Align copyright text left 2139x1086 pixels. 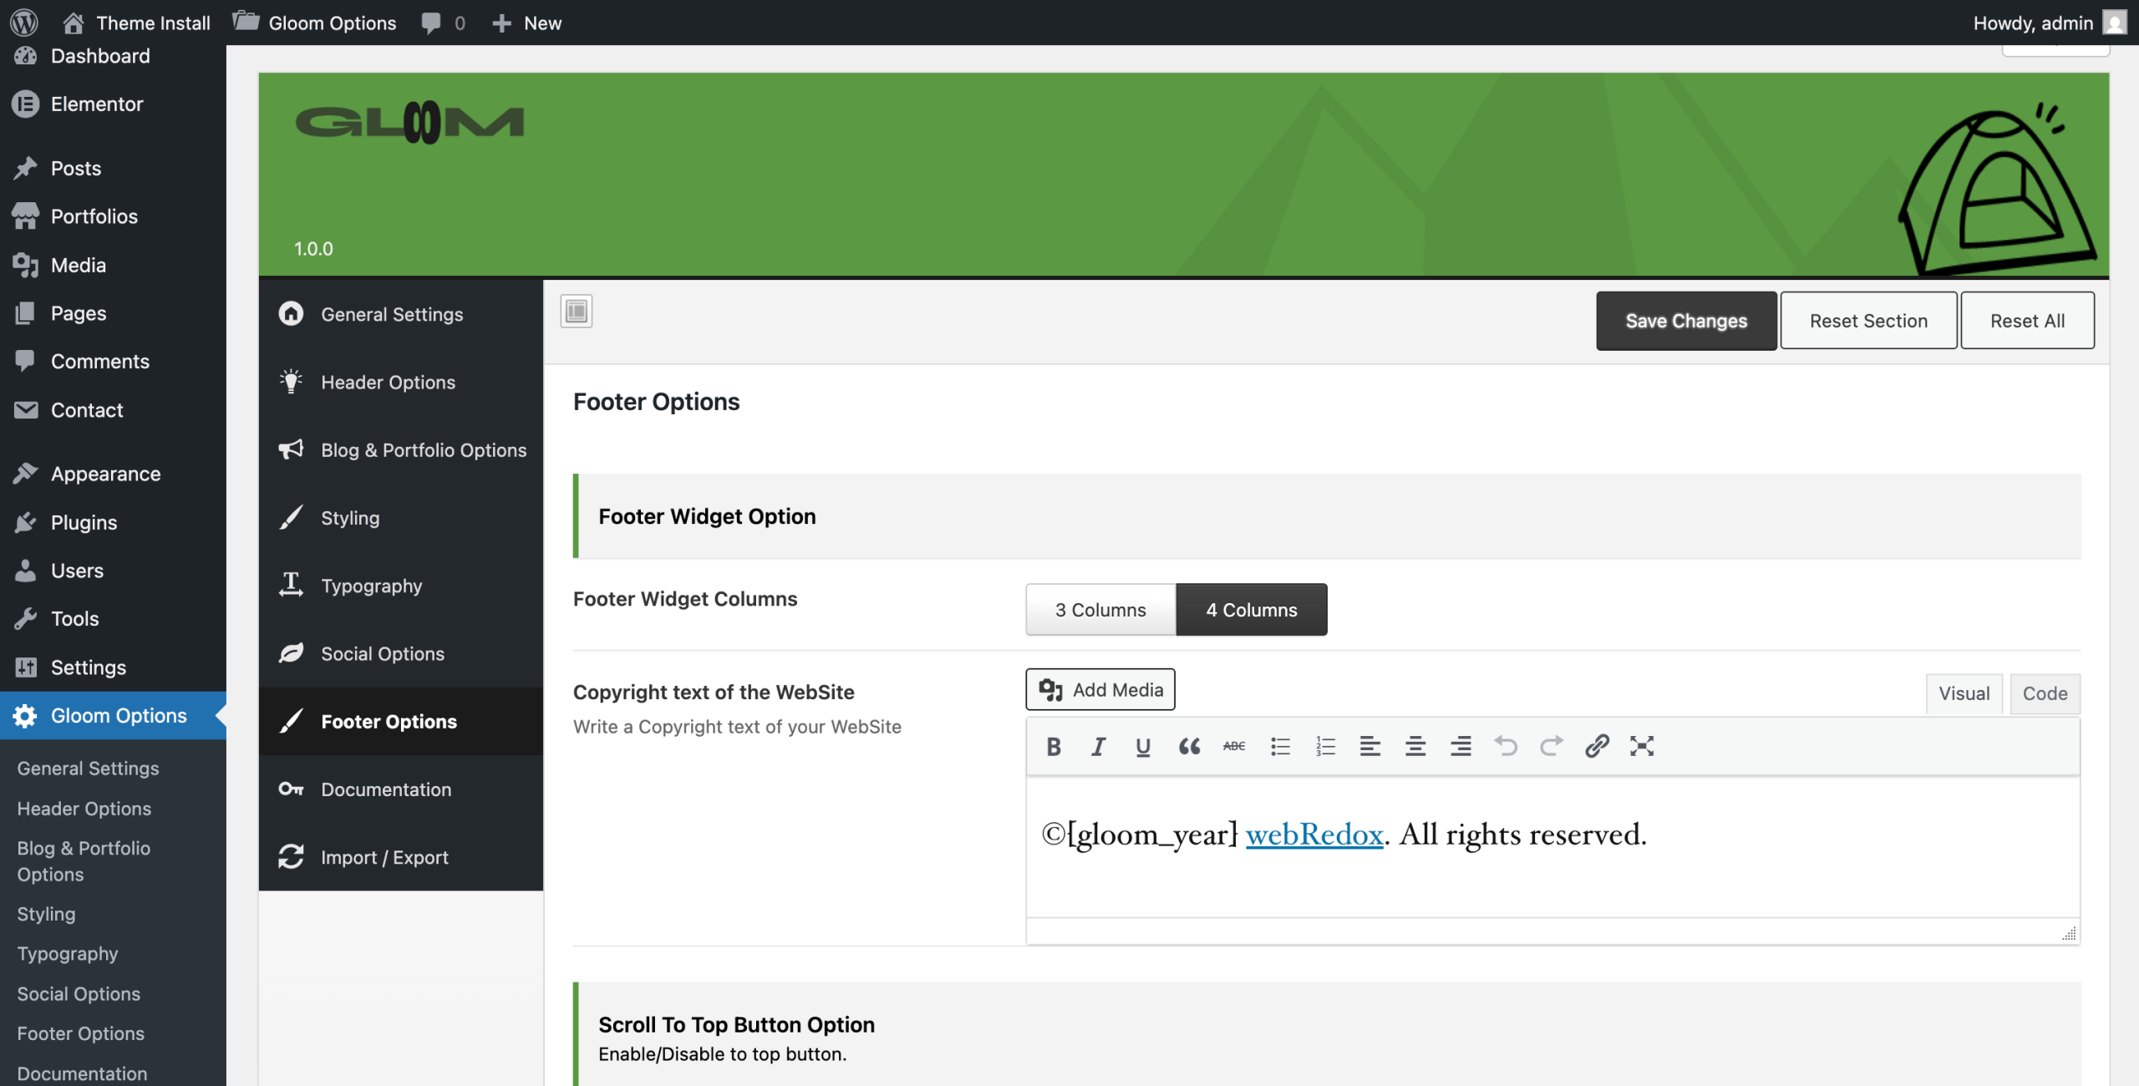tap(1370, 746)
